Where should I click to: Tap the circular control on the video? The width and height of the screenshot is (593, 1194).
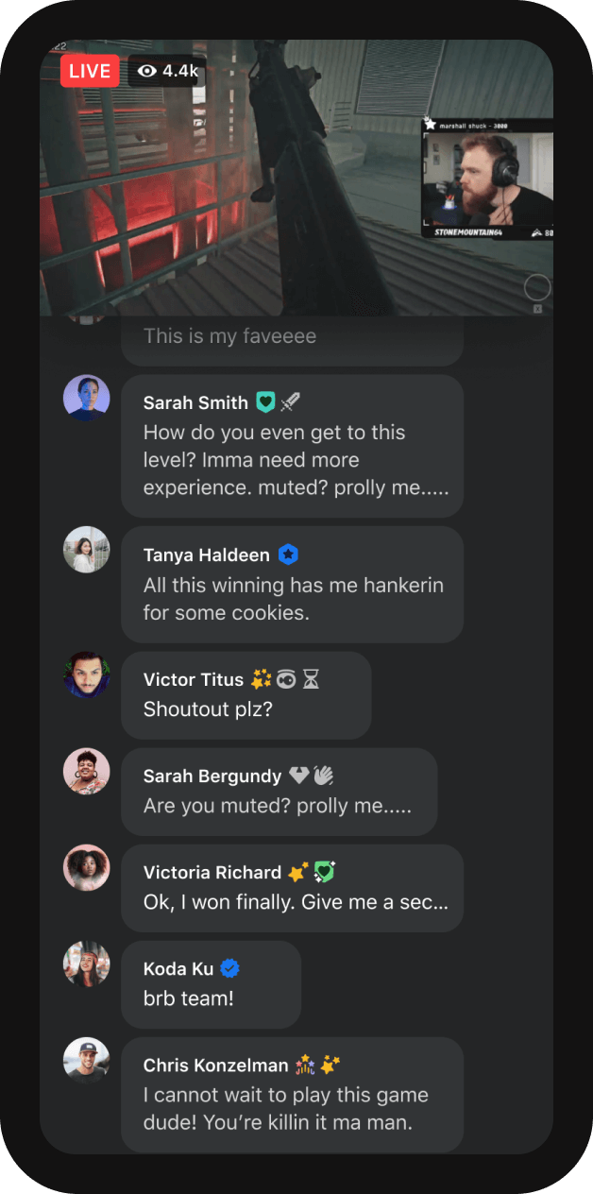point(537,287)
